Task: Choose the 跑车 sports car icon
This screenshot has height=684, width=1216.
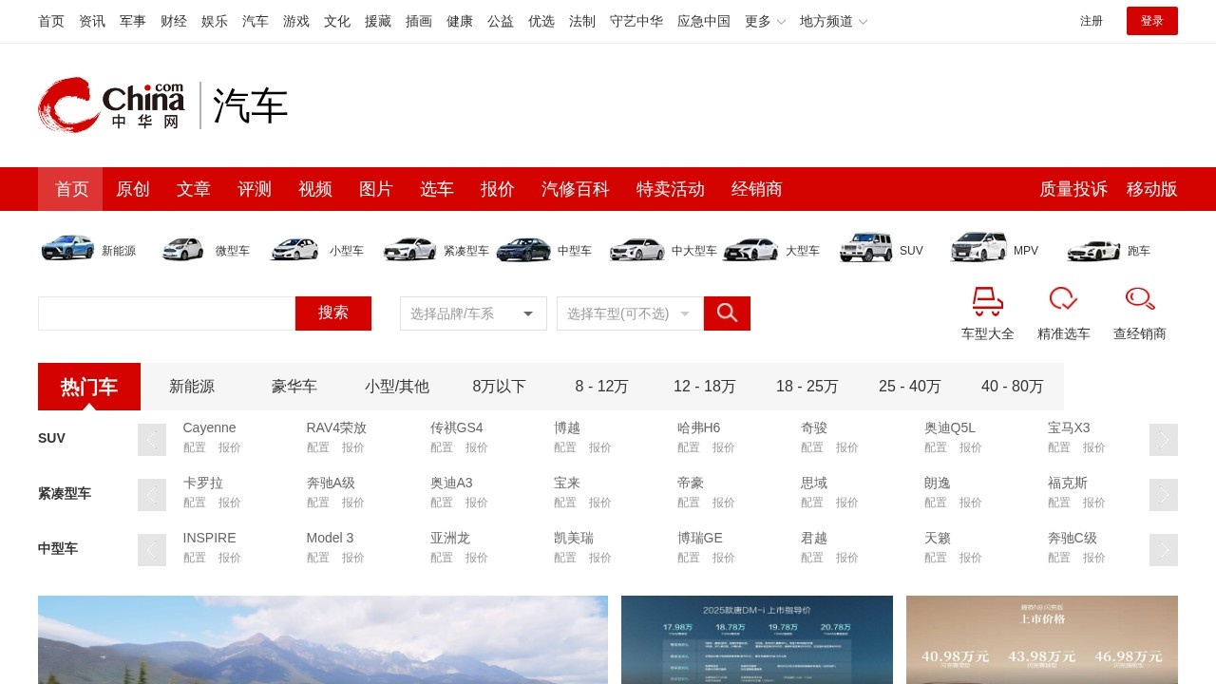Action: click(x=1093, y=250)
